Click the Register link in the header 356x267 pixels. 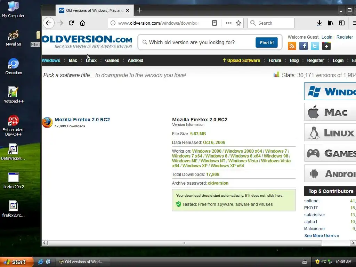point(345,37)
